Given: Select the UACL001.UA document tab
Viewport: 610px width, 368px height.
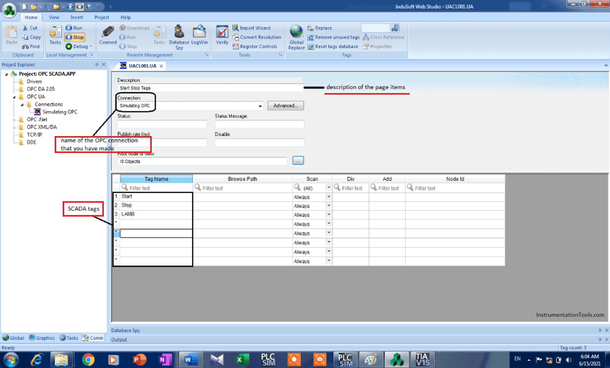Looking at the screenshot, I should tap(142, 66).
